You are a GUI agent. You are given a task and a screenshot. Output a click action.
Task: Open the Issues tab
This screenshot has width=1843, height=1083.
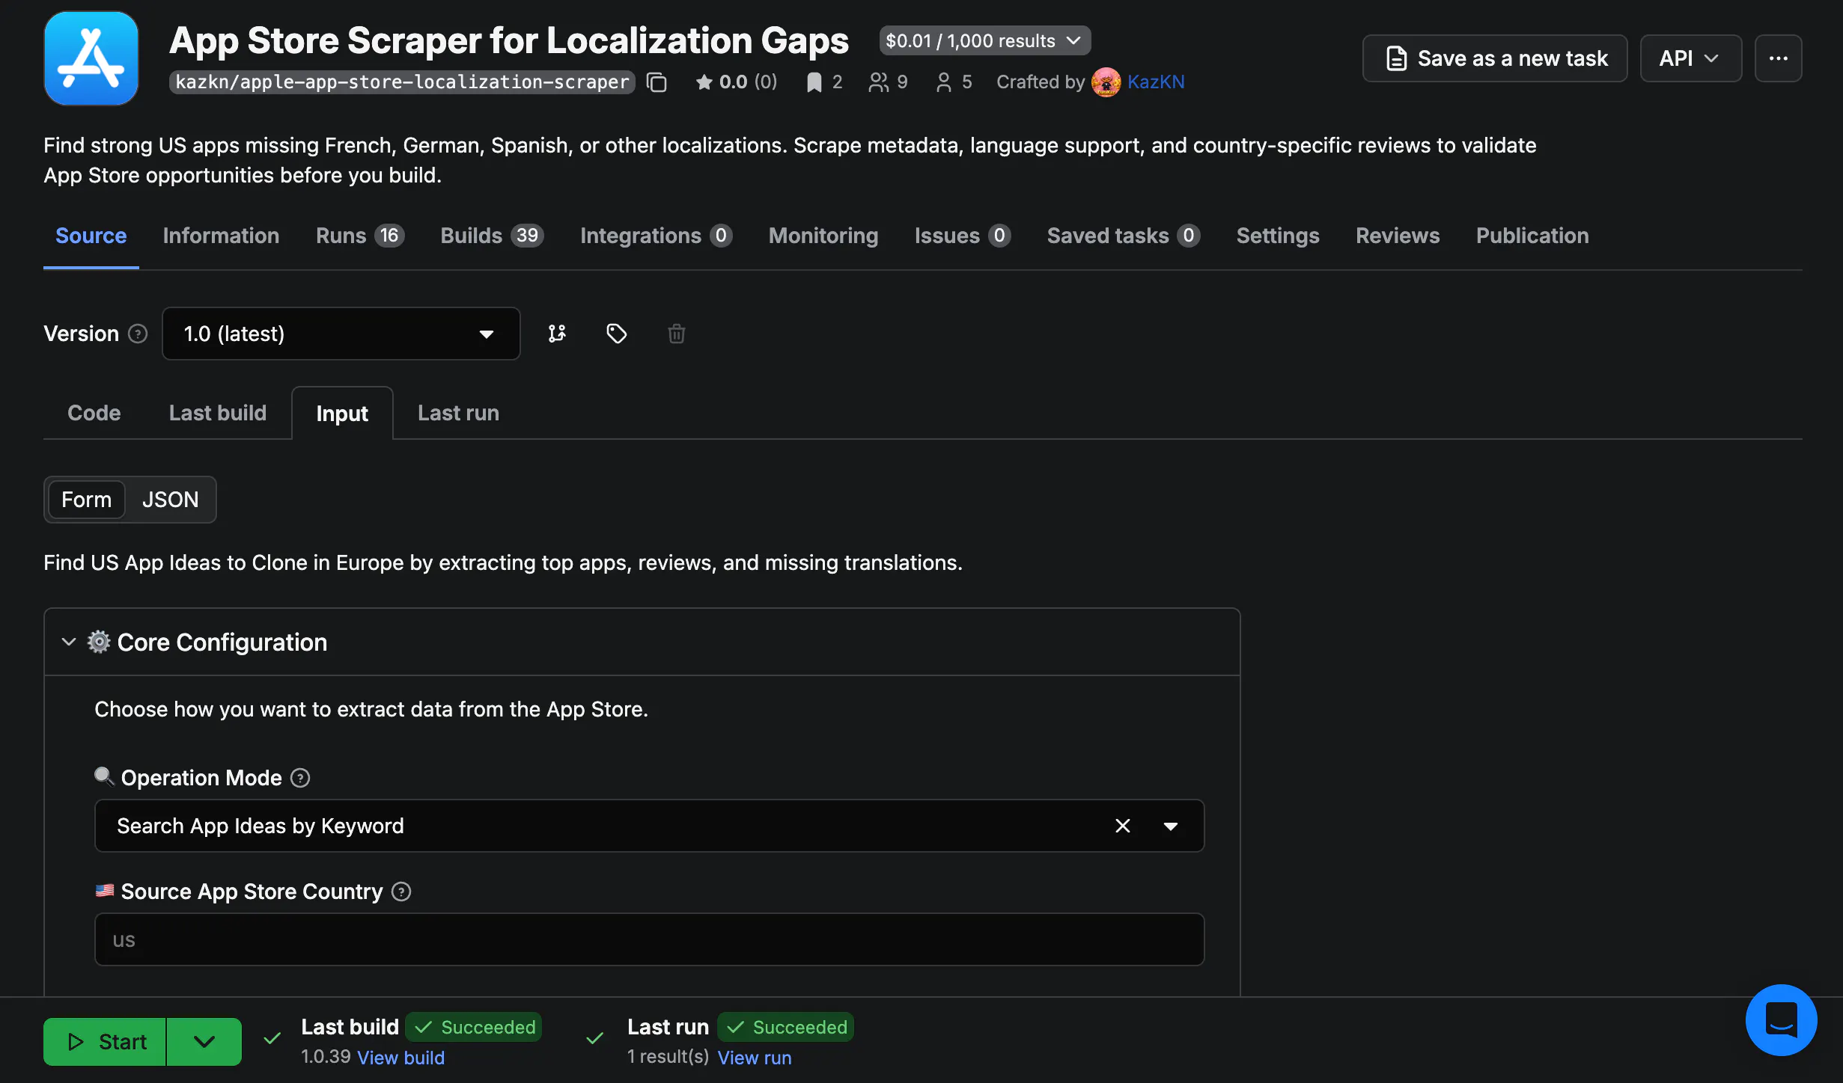click(x=962, y=236)
